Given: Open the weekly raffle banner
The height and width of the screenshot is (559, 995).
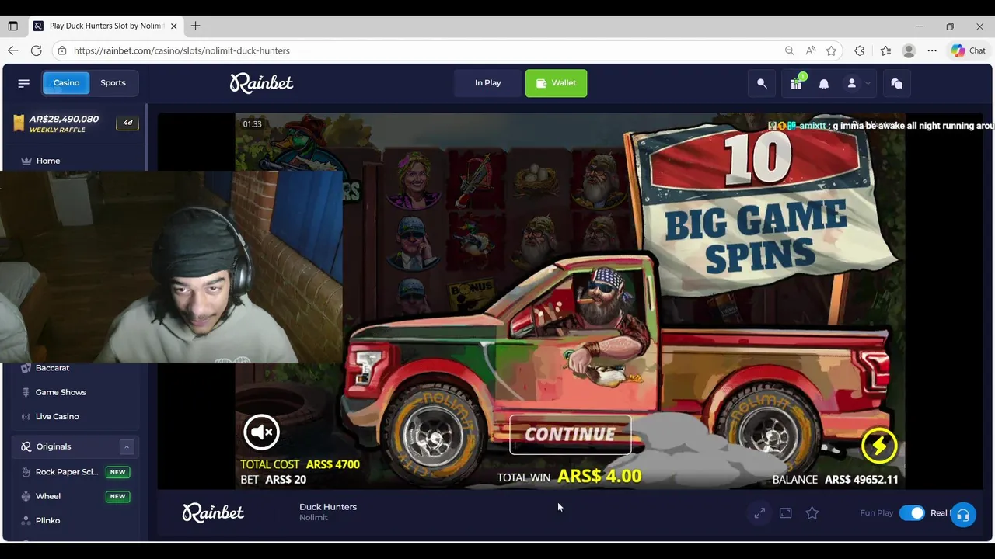Looking at the screenshot, I should pyautogui.click(x=75, y=123).
